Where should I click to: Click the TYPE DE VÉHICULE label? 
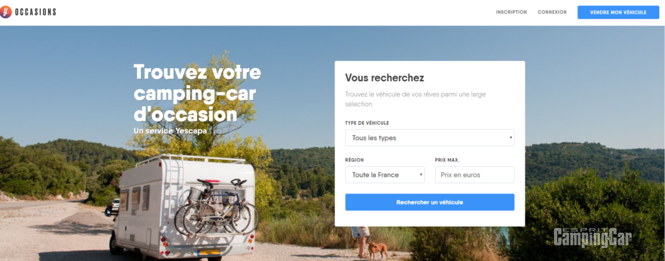click(x=367, y=123)
